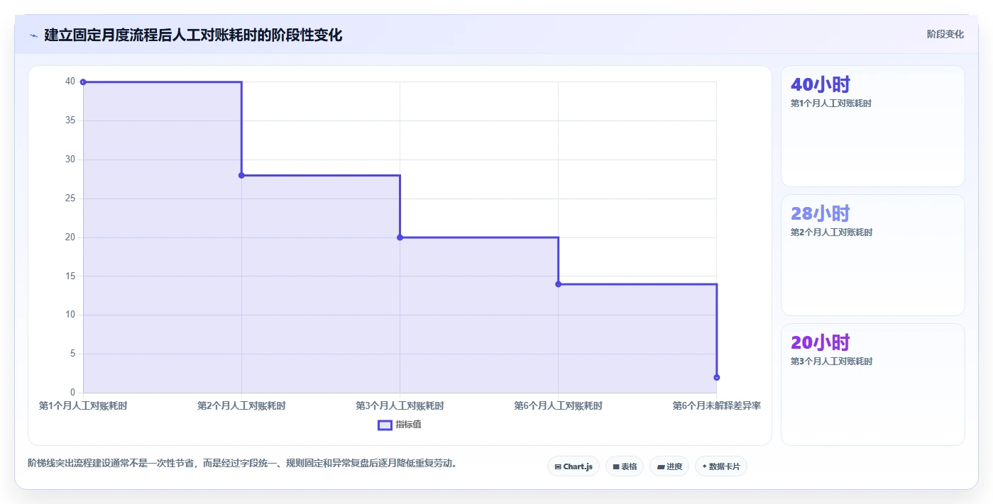Viewport: 993px width, 504px height.
Task: Click the 第1个月人工对账耗时 caption under 40小时
Action: coord(831,103)
